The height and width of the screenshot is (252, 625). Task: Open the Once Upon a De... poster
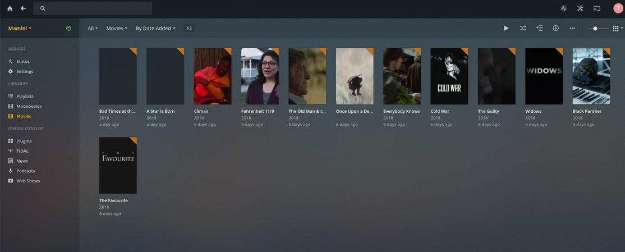(355, 76)
